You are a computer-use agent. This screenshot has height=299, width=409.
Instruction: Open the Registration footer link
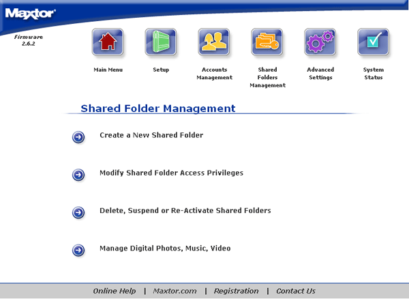click(236, 291)
